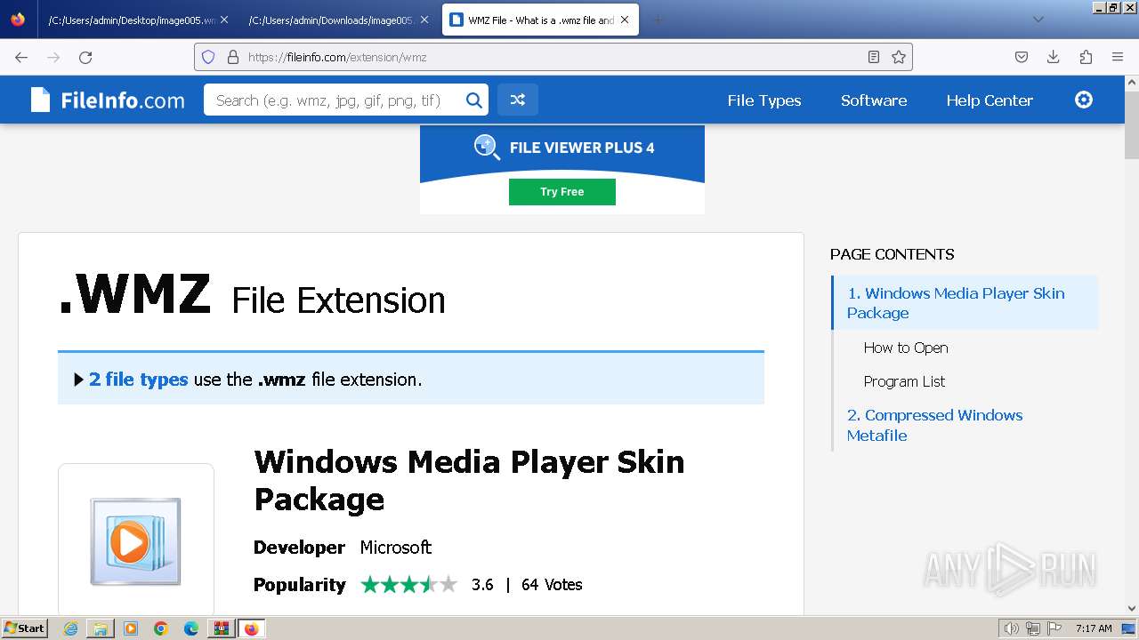The height and width of the screenshot is (640, 1139).
Task: Click the FileInfo.com logo
Action: pos(108,100)
